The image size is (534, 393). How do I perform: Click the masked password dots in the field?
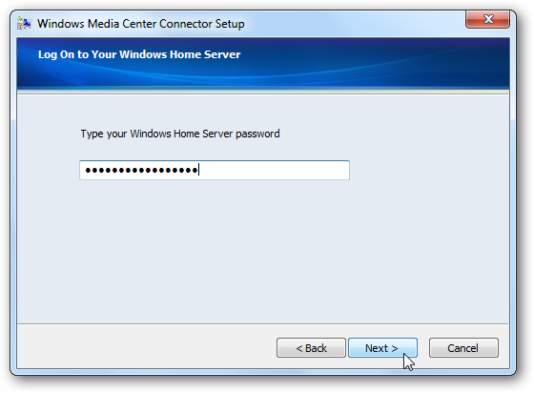pos(141,170)
